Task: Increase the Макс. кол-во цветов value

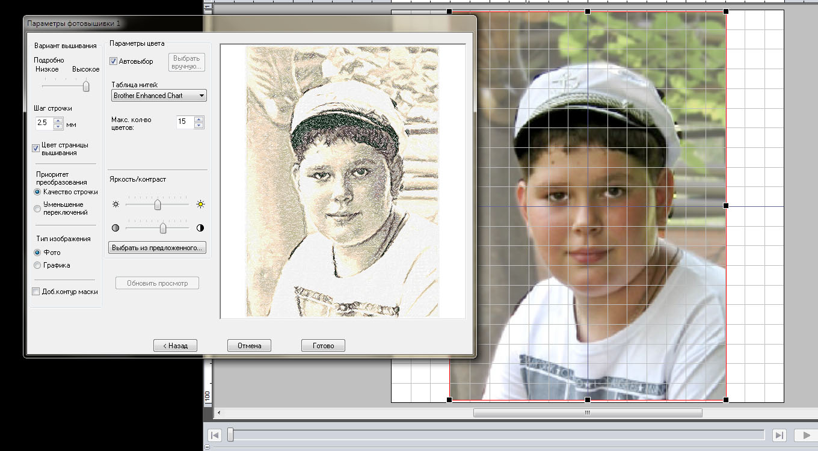Action: click(x=199, y=119)
